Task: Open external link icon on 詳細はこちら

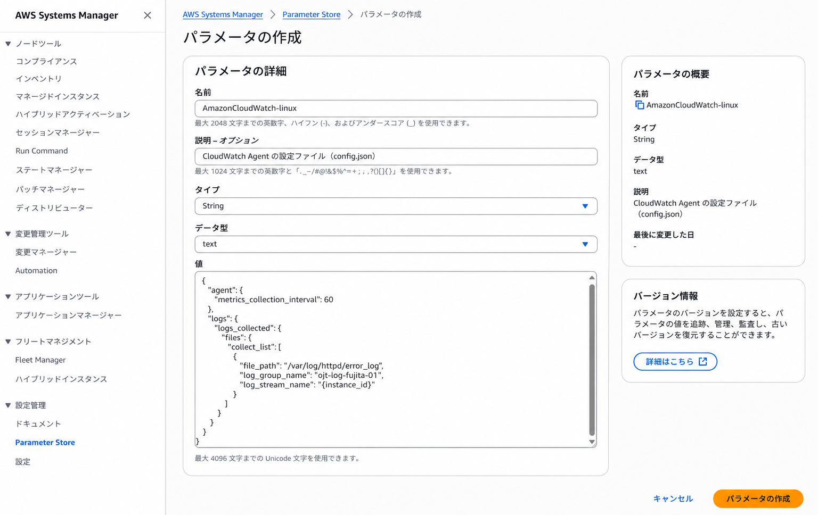Action: click(703, 362)
